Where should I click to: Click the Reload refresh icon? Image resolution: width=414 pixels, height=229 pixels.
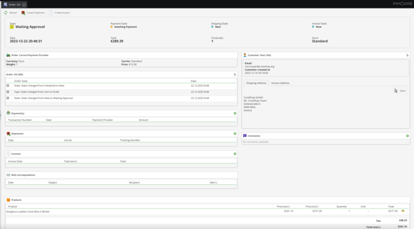(6, 13)
